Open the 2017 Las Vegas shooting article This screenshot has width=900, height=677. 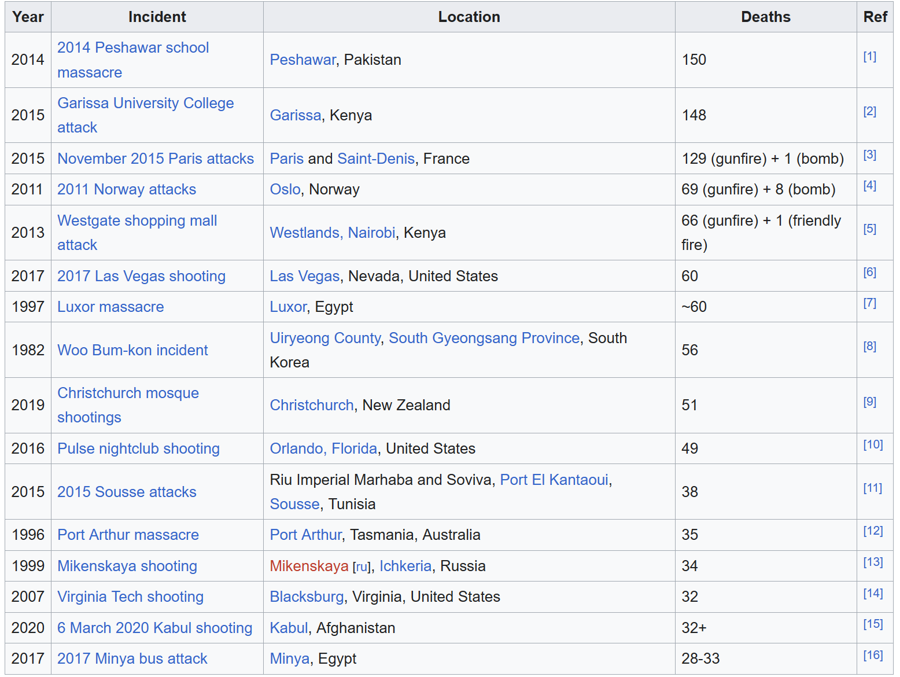pos(141,276)
